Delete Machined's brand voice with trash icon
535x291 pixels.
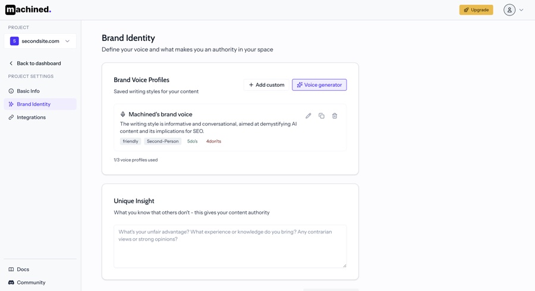(335, 116)
